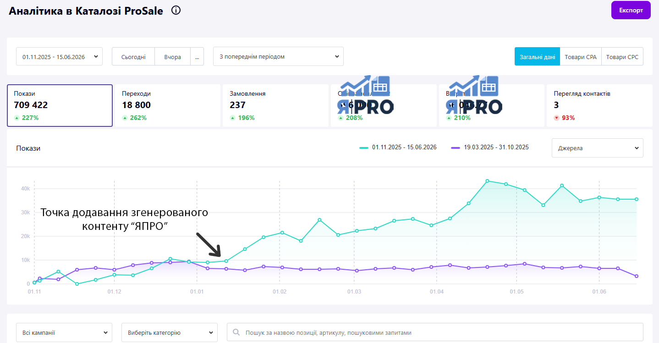
Task: Click the green up arrow at 196%
Action: [x=232, y=118]
